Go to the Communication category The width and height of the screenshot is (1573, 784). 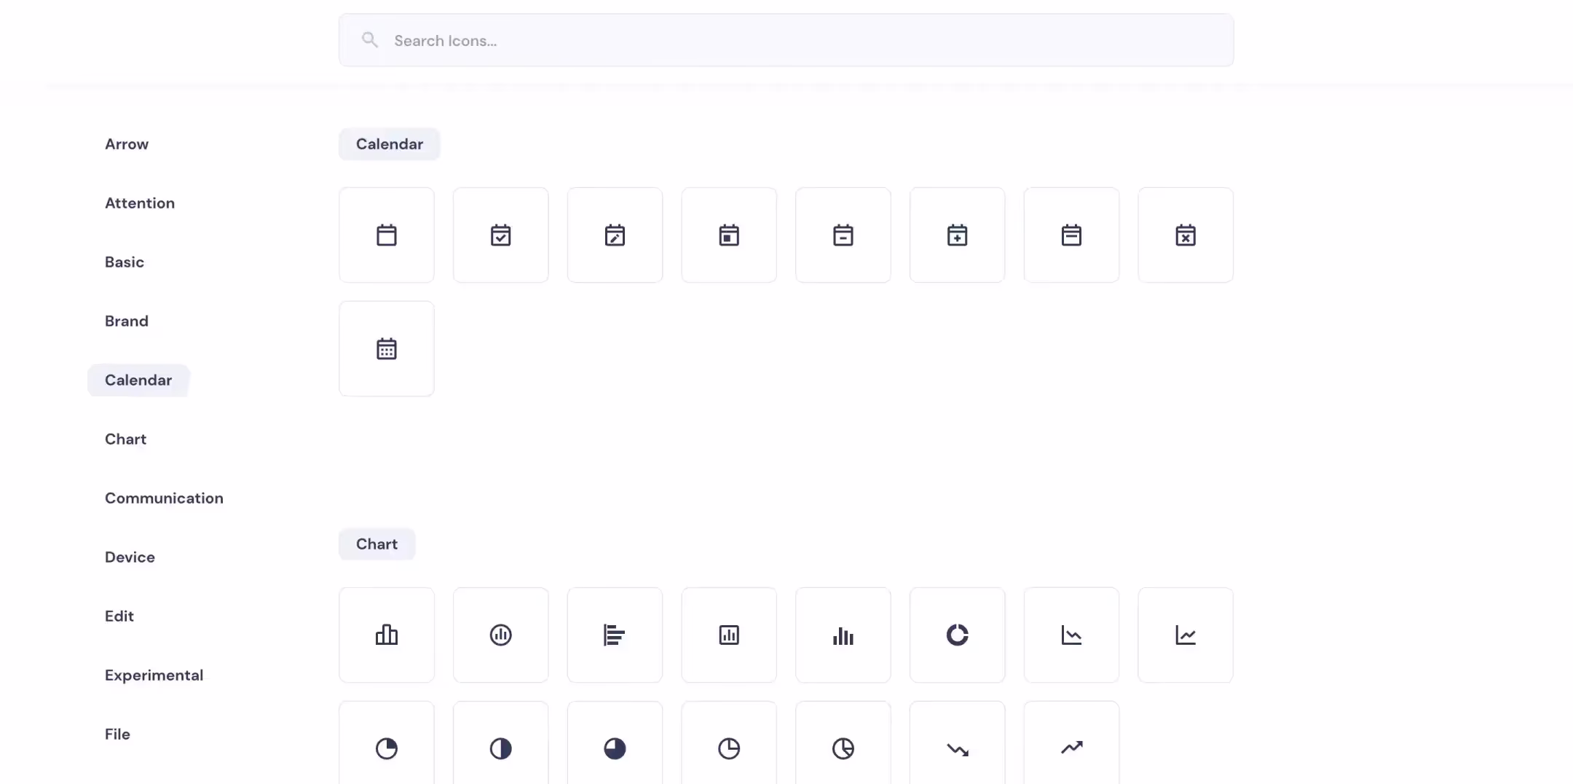164,498
